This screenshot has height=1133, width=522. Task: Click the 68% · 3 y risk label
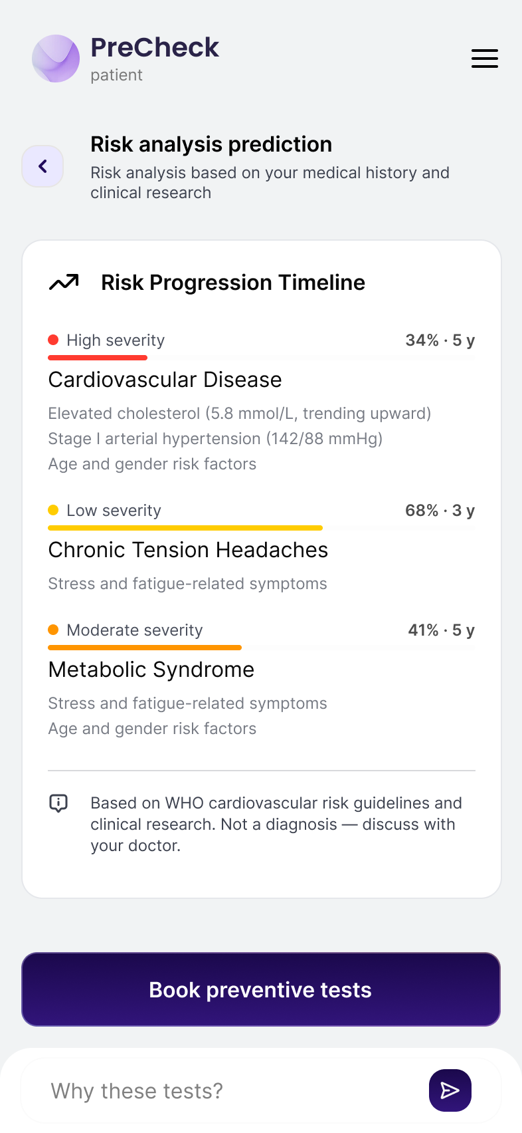(440, 511)
